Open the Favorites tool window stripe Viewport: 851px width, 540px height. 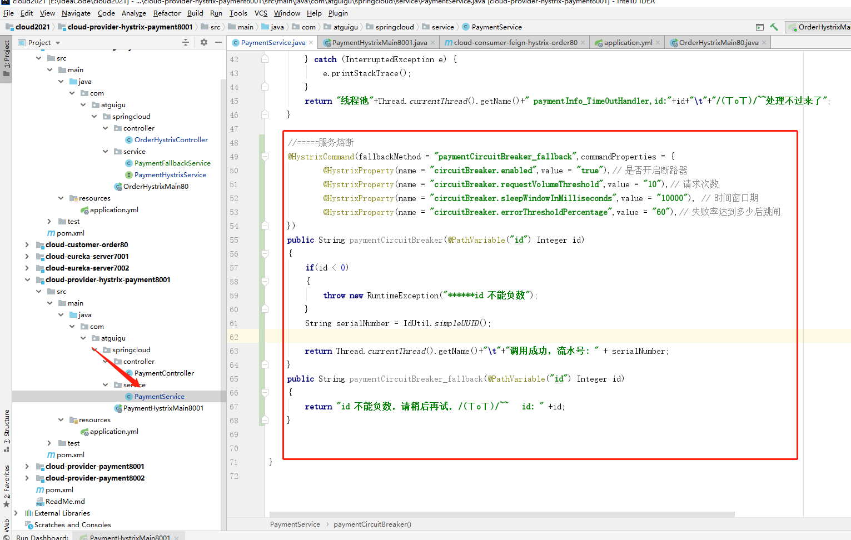point(6,486)
